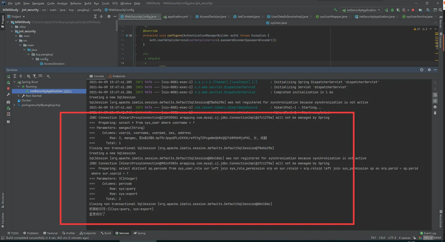This screenshot has width=445, height=242.
Task: Switch to application.yml editor tab
Action: point(177,17)
